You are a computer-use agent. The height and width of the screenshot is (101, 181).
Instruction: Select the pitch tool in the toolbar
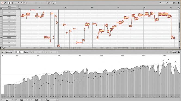pyautogui.click(x=13, y=3)
